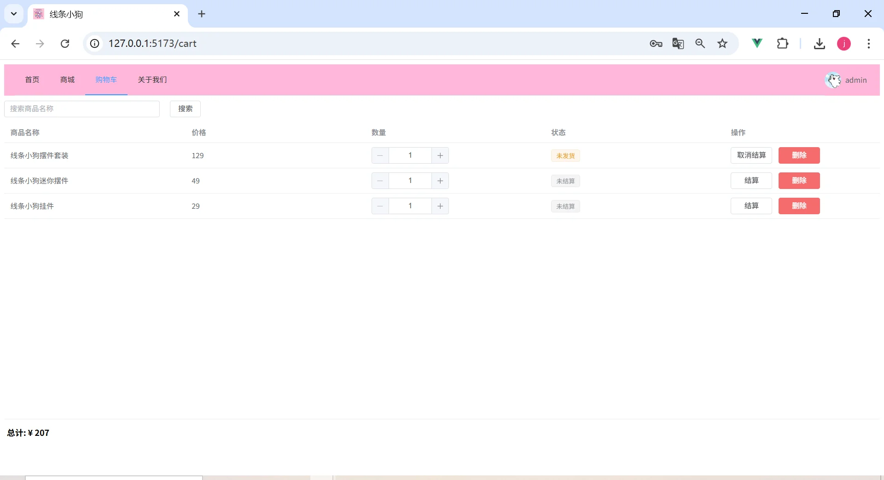Image resolution: width=884 pixels, height=480 pixels.
Task: Decrease quantity of 线条小狗摆件套装
Action: pyautogui.click(x=380, y=155)
